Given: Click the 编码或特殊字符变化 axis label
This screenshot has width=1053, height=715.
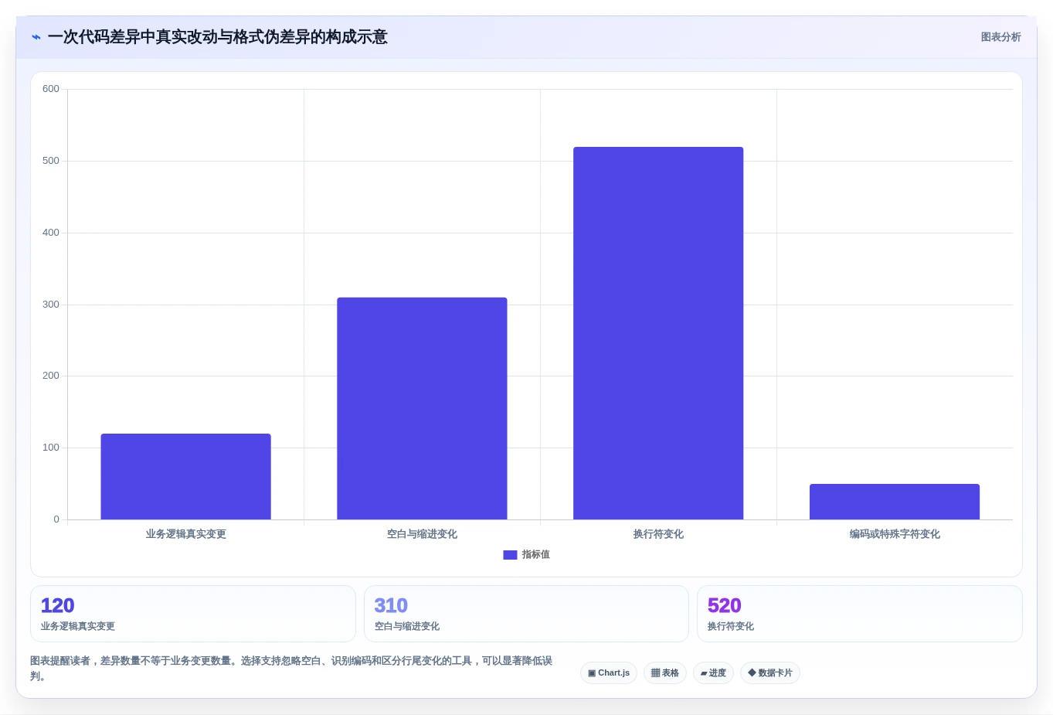Looking at the screenshot, I should coord(895,534).
